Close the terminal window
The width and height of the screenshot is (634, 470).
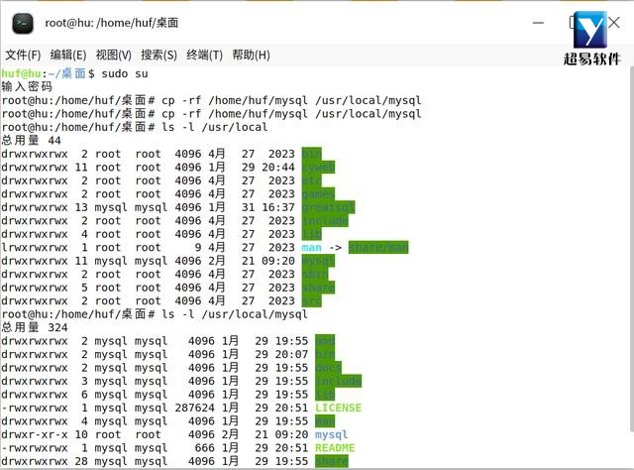(x=614, y=22)
